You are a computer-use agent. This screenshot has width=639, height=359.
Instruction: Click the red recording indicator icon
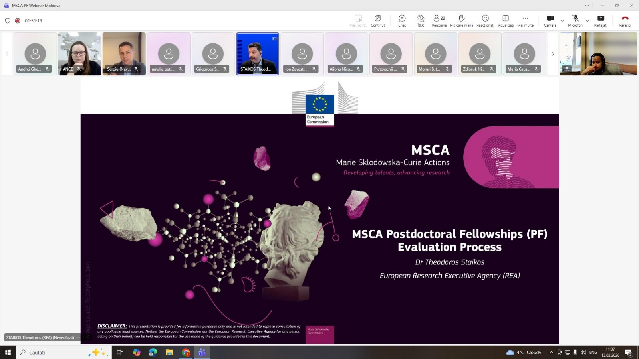[18, 21]
